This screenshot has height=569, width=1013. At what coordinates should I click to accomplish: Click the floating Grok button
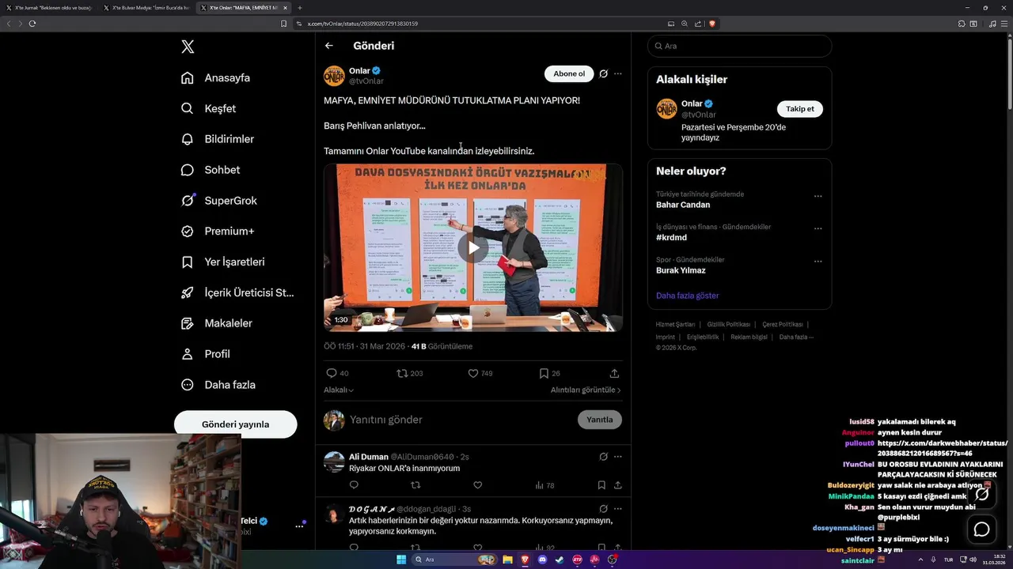coord(981,494)
